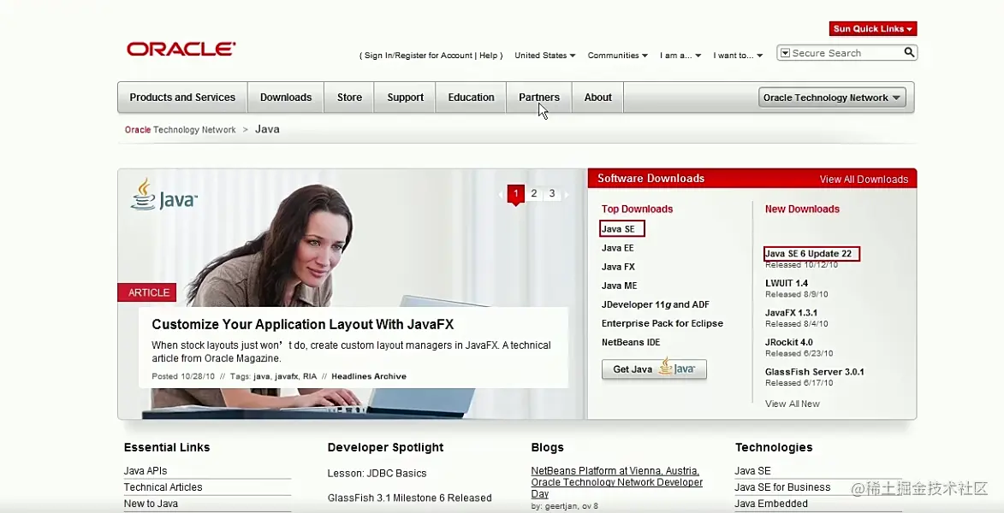Go to previous banner slide arrow
The height and width of the screenshot is (513, 1004).
502,194
